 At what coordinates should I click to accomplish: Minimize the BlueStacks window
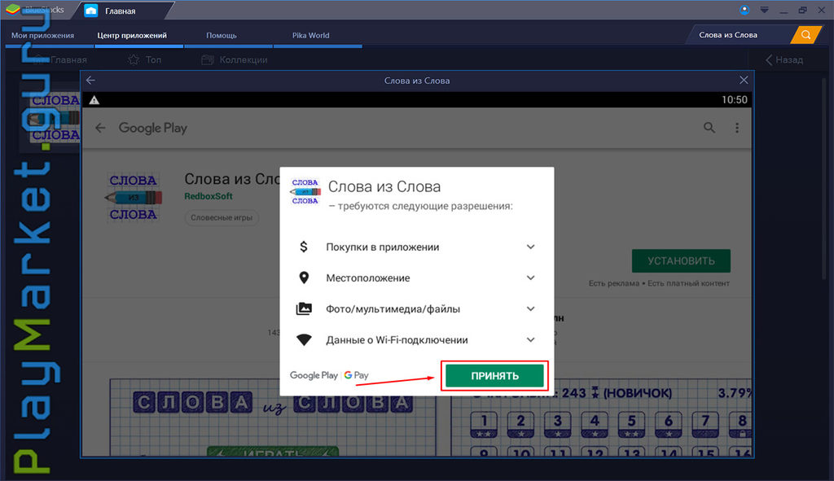784,10
